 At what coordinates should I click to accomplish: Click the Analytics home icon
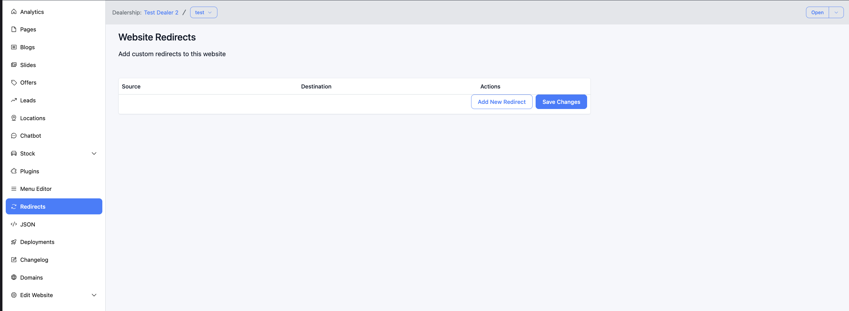(14, 11)
